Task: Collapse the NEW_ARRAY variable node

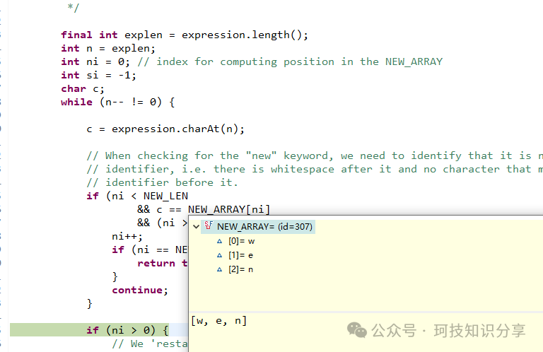Action: pyautogui.click(x=196, y=227)
